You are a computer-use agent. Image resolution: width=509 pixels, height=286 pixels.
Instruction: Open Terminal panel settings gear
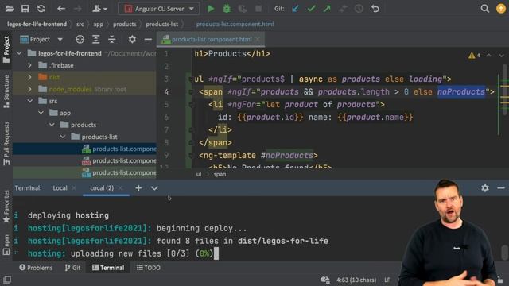pyautogui.click(x=485, y=188)
